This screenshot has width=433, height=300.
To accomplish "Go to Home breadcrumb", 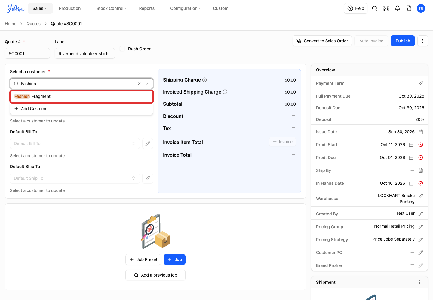I will (11, 24).
